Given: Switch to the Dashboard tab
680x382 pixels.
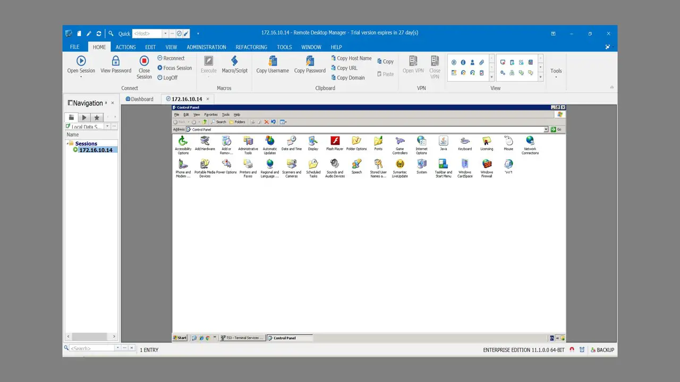Looking at the screenshot, I should point(140,99).
